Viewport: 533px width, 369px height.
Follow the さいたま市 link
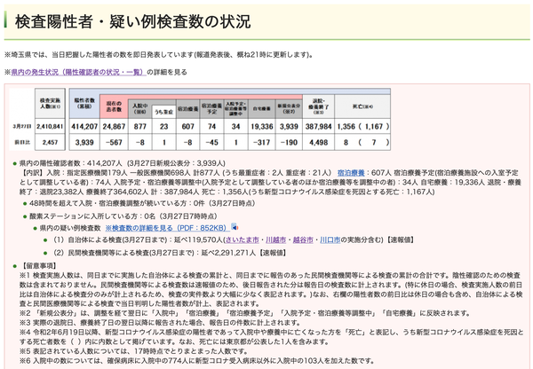coord(242,239)
